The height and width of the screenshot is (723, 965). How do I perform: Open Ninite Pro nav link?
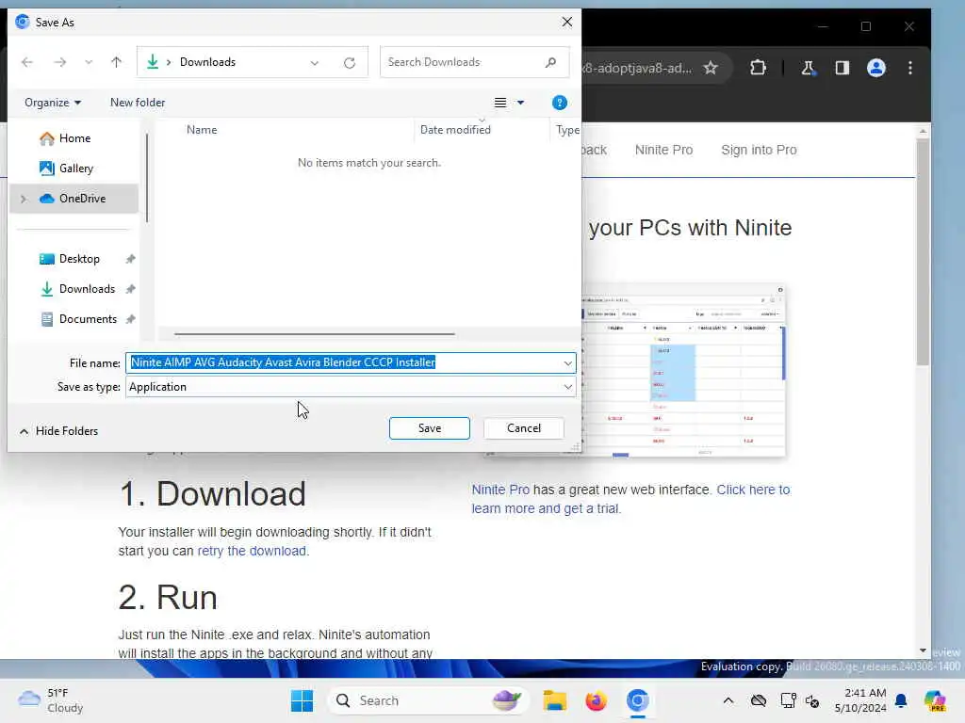pos(663,150)
